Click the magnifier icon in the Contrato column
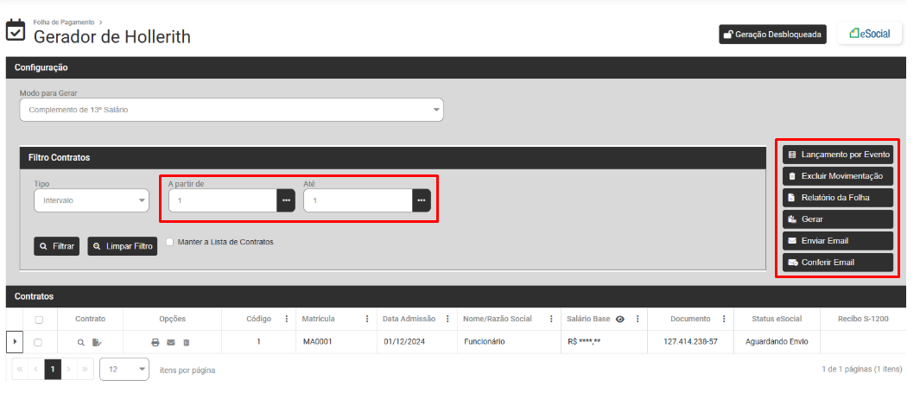 point(81,343)
